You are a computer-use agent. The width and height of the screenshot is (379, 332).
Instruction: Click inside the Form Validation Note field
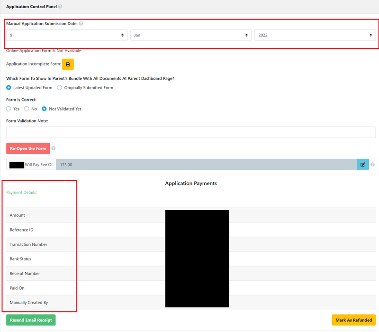click(x=189, y=131)
